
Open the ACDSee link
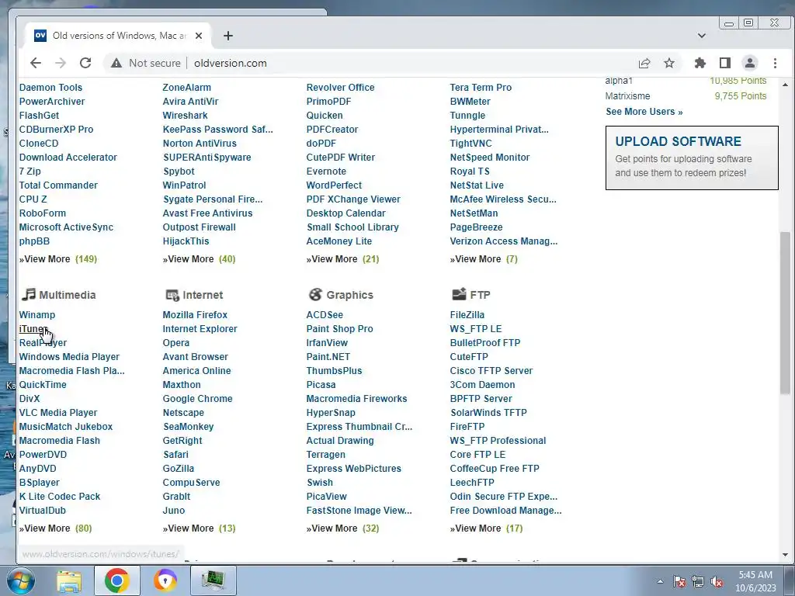pos(325,315)
